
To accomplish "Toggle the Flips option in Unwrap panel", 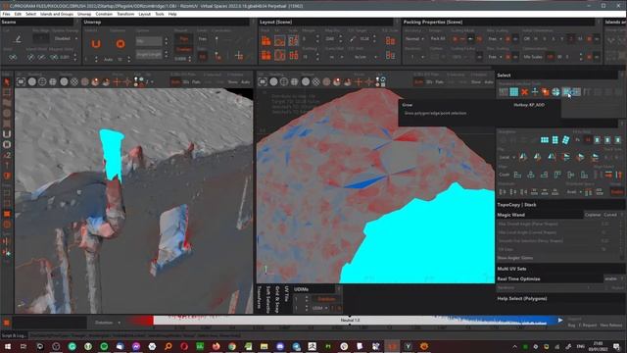I will tap(183, 39).
